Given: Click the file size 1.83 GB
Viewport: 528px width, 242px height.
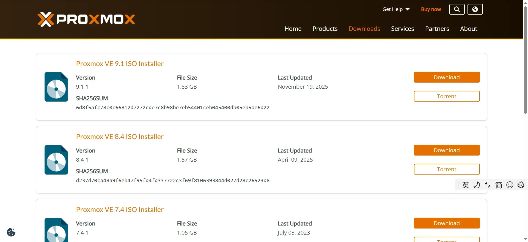Looking at the screenshot, I should [x=187, y=87].
